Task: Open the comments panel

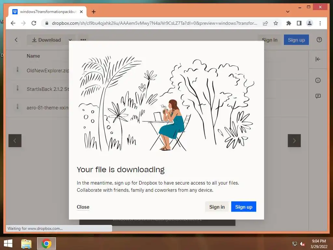Action: point(318,96)
